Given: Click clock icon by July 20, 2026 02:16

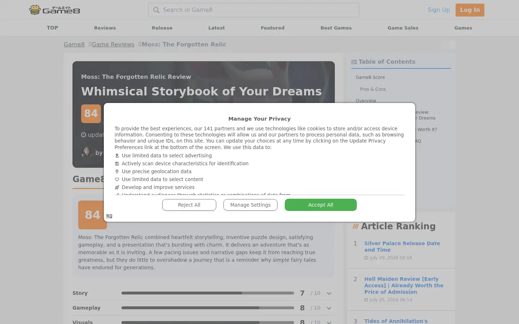Looking at the screenshot, I should [366, 258].
